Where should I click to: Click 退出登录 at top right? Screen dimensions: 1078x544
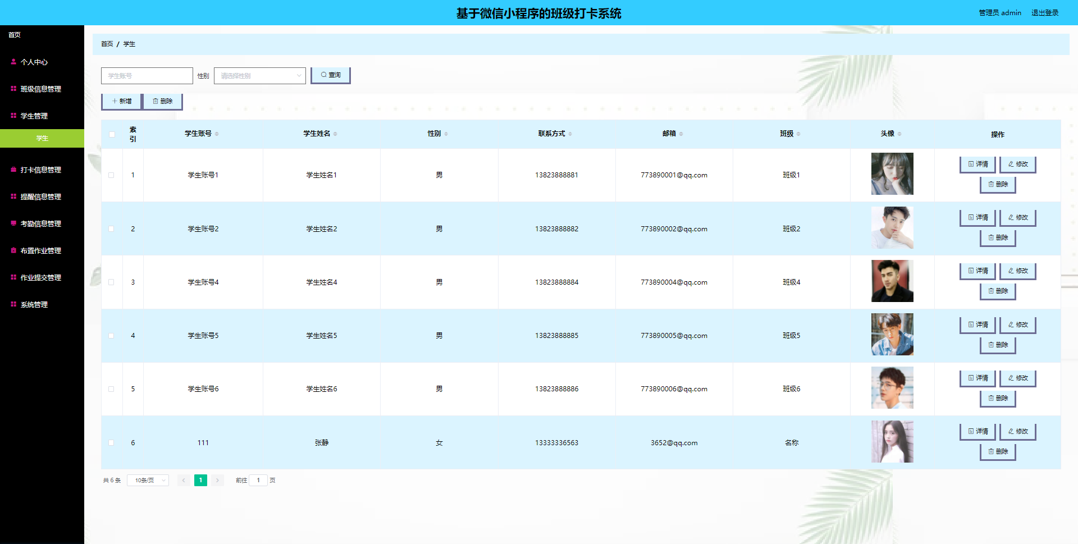(x=1045, y=12)
